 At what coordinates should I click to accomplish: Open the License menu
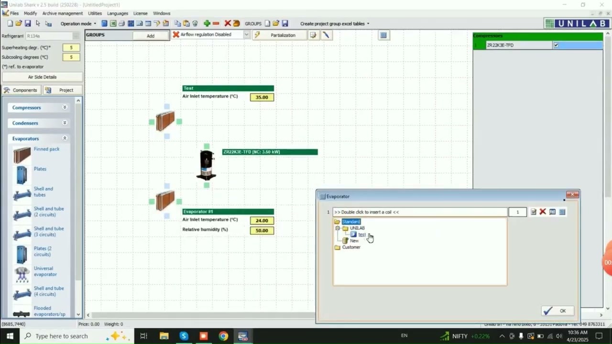140,13
